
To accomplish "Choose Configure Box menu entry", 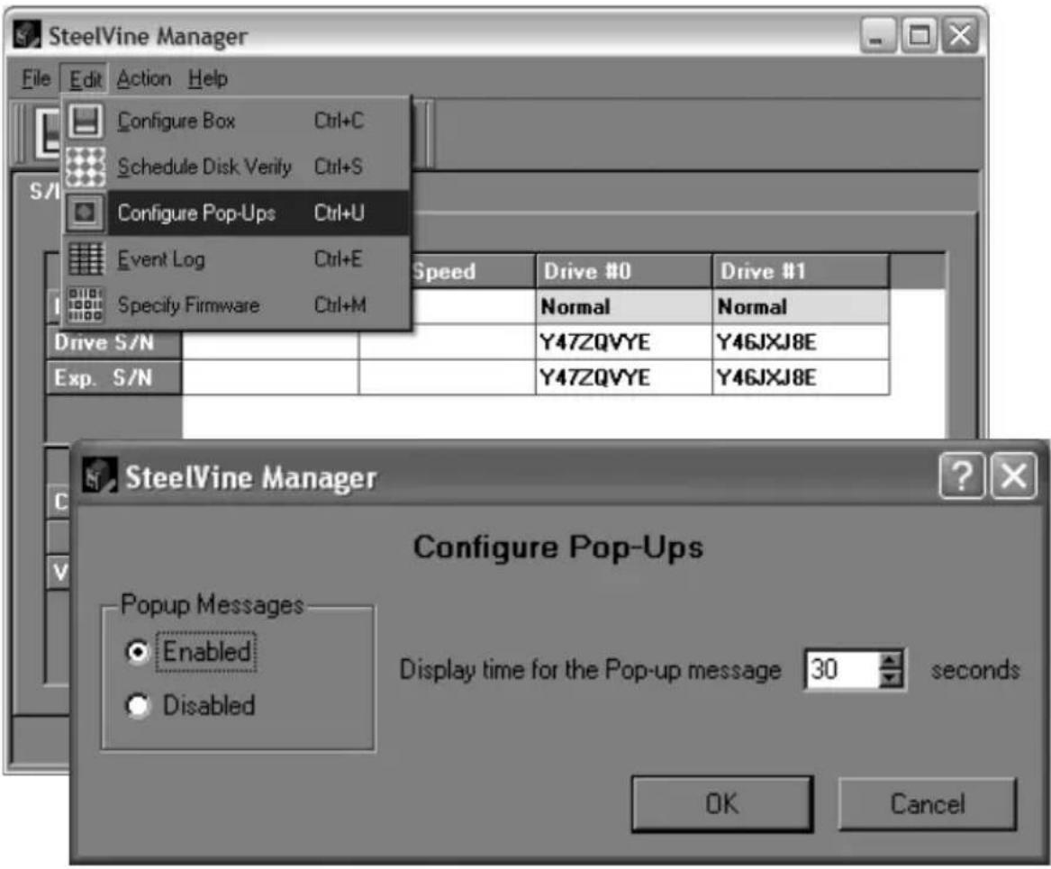I will 236,122.
